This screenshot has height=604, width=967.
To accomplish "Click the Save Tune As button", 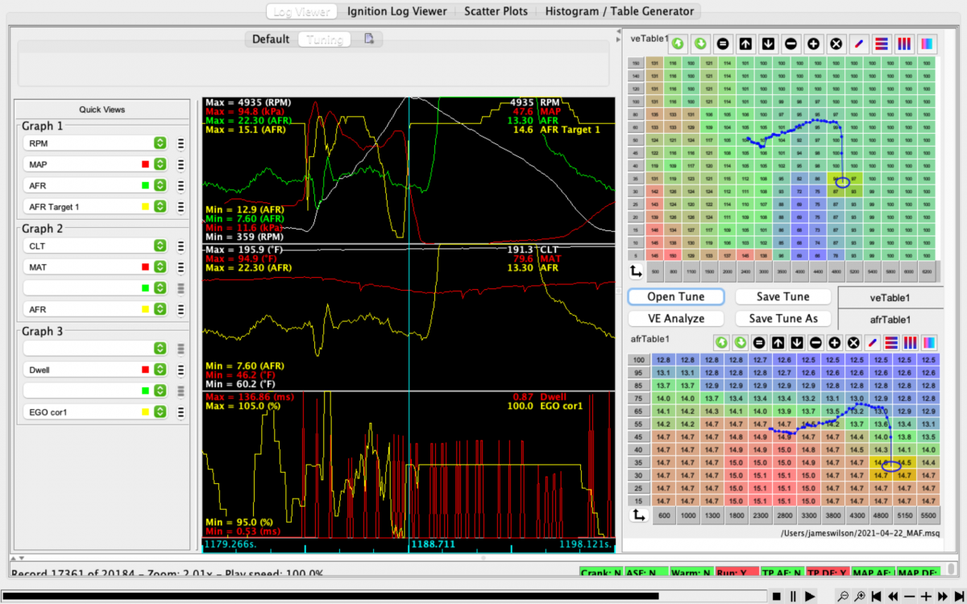I will (x=782, y=318).
